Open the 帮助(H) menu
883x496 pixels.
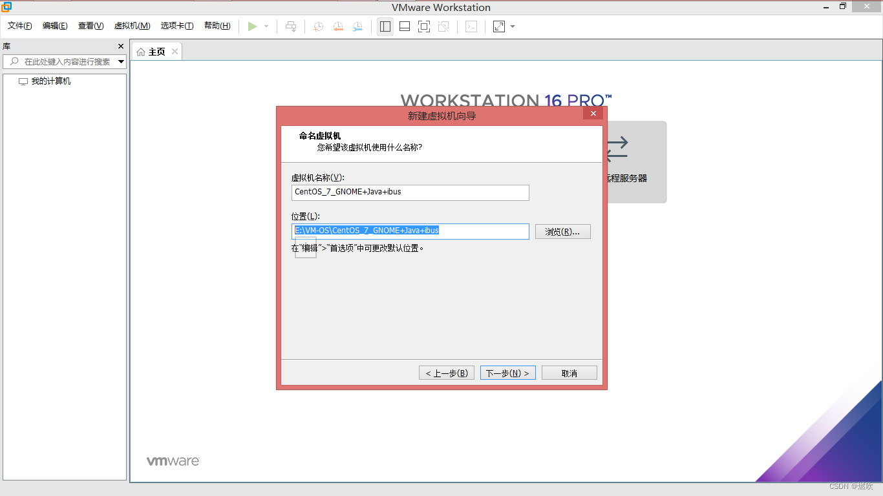click(x=217, y=26)
